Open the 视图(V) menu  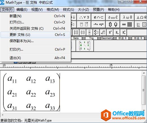pos(37,10)
